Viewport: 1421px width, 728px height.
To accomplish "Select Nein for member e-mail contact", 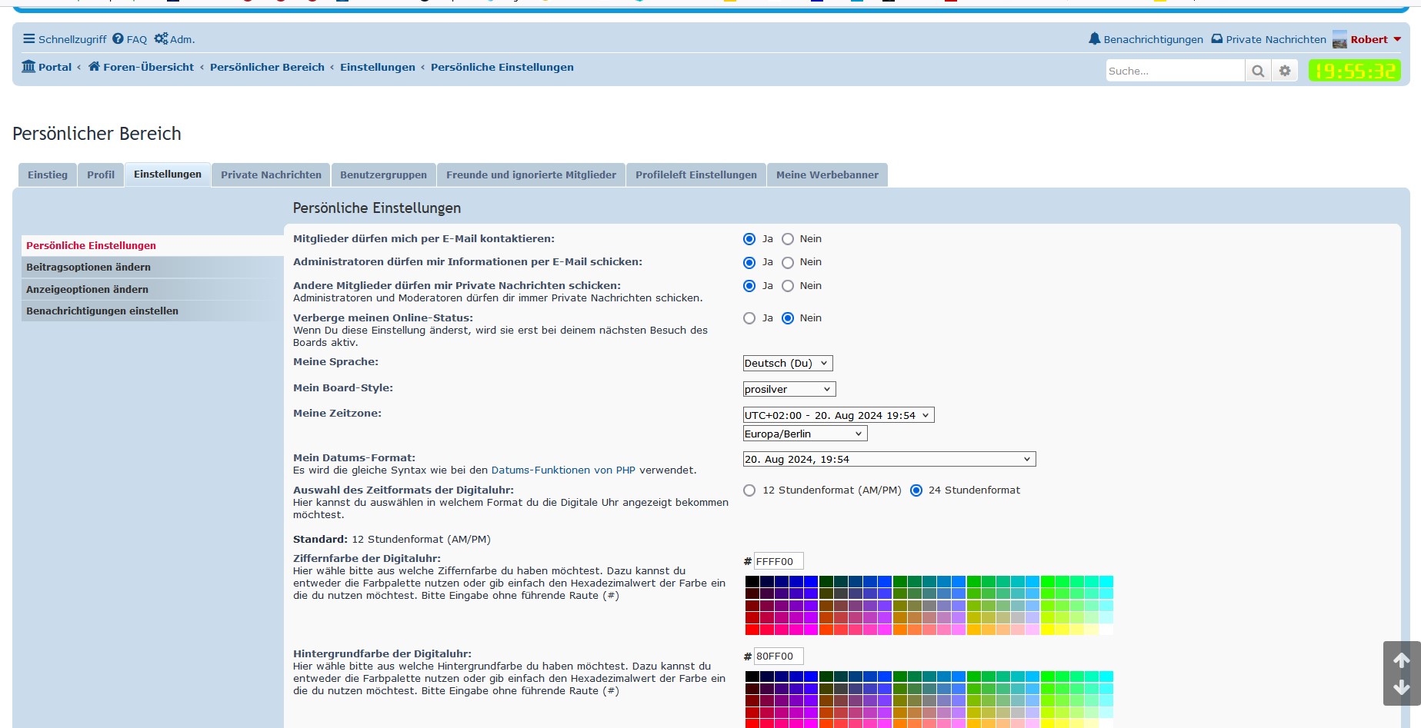I will [x=788, y=239].
